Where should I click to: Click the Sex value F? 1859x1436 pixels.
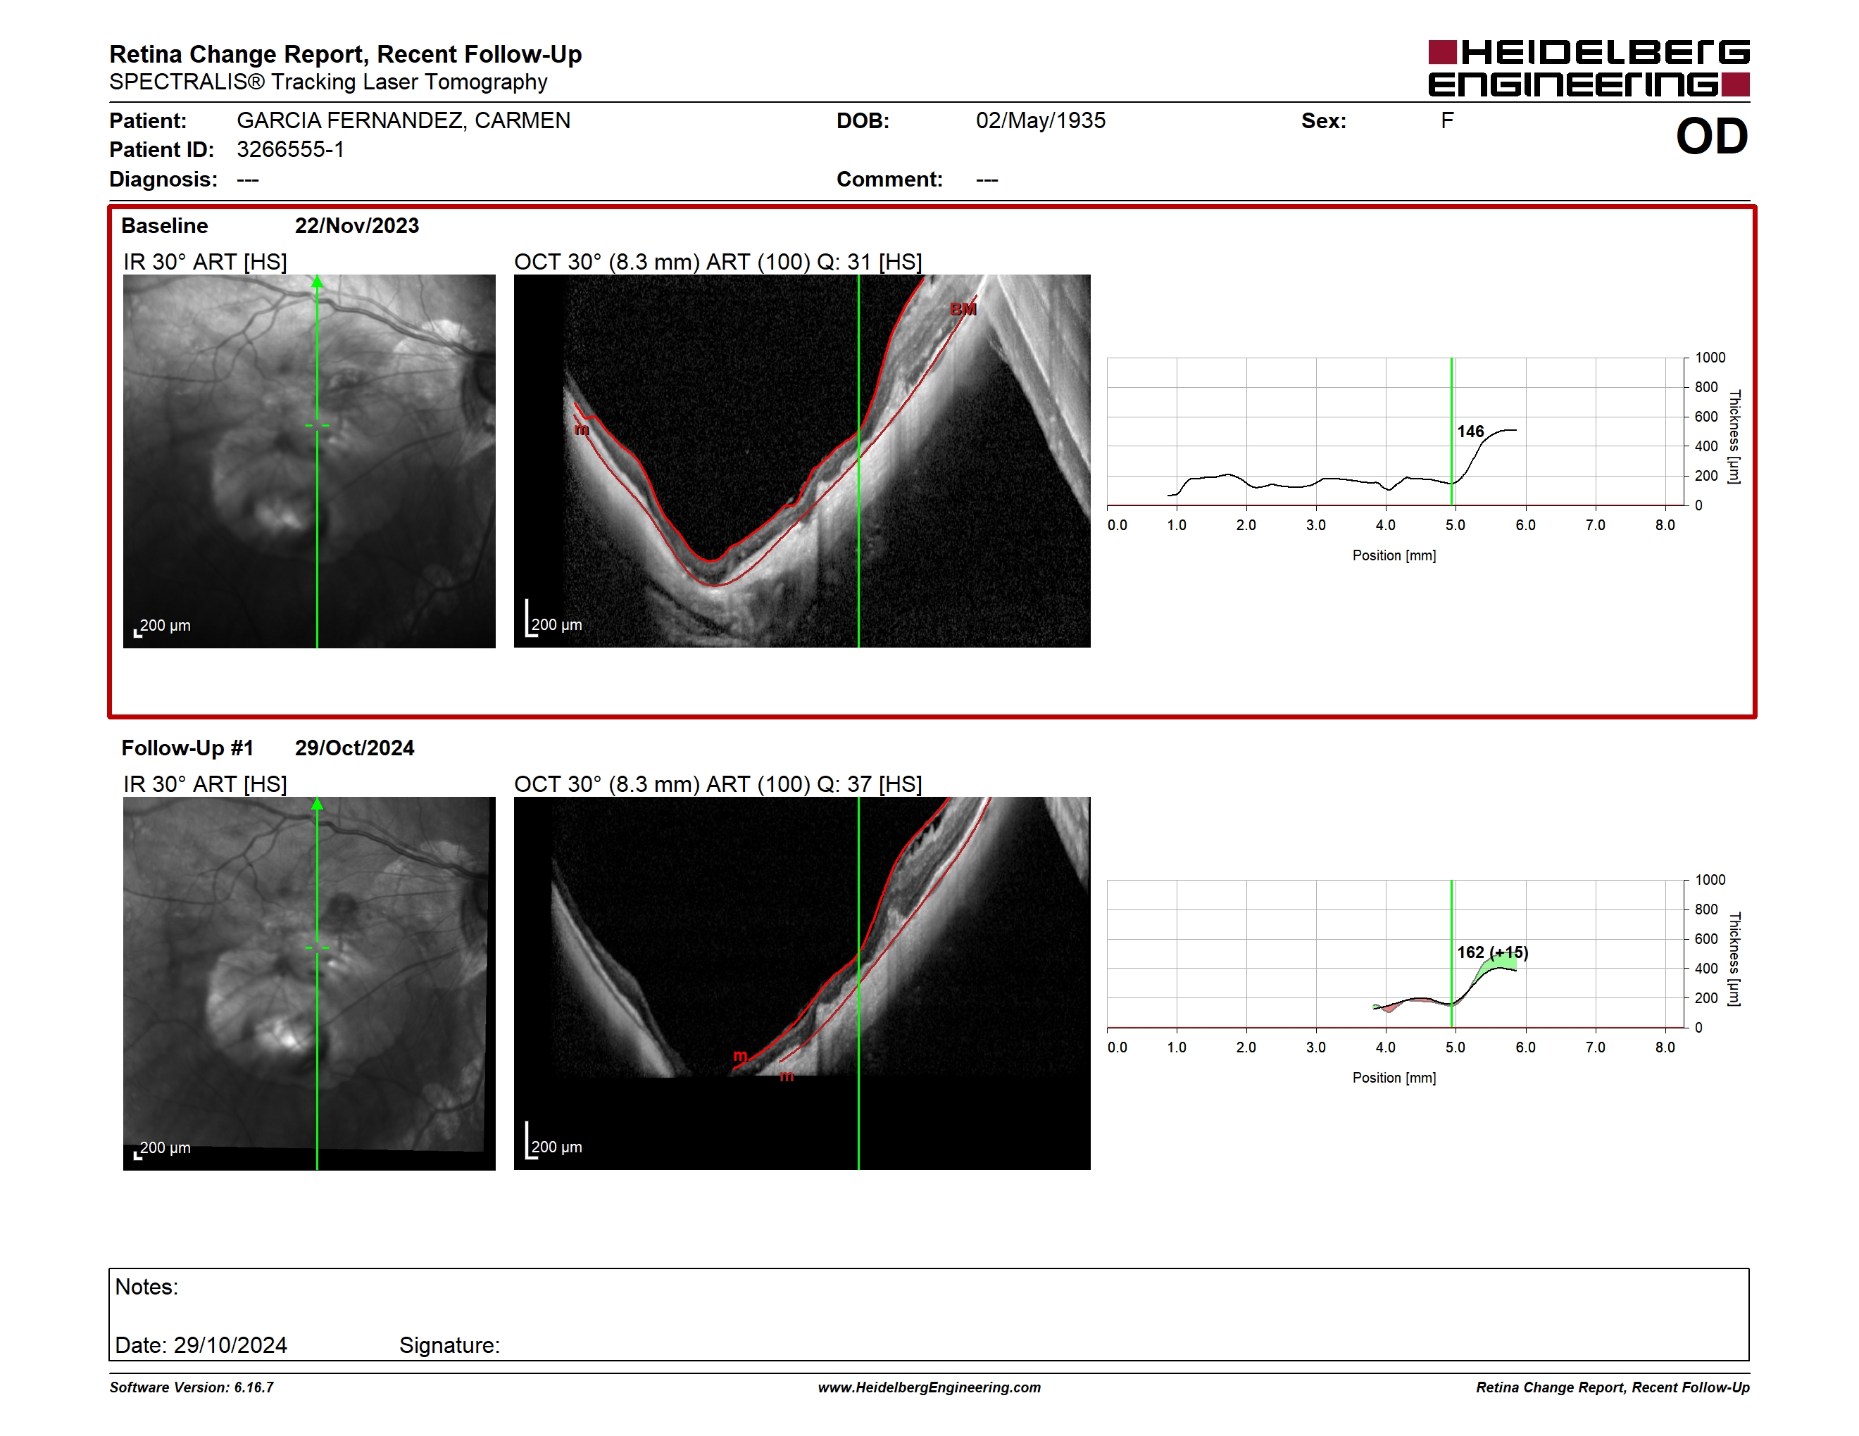coord(1447,121)
